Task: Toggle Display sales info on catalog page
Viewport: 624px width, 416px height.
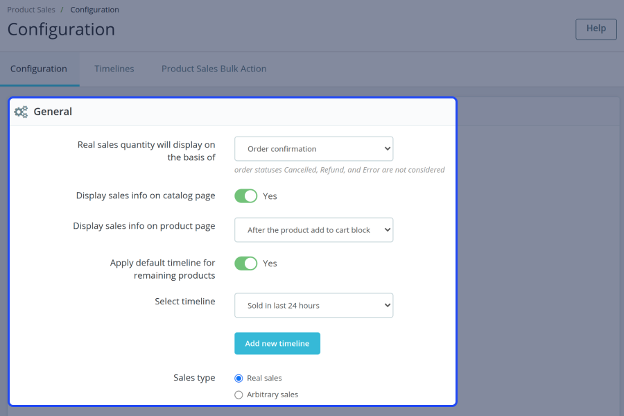Action: click(246, 196)
